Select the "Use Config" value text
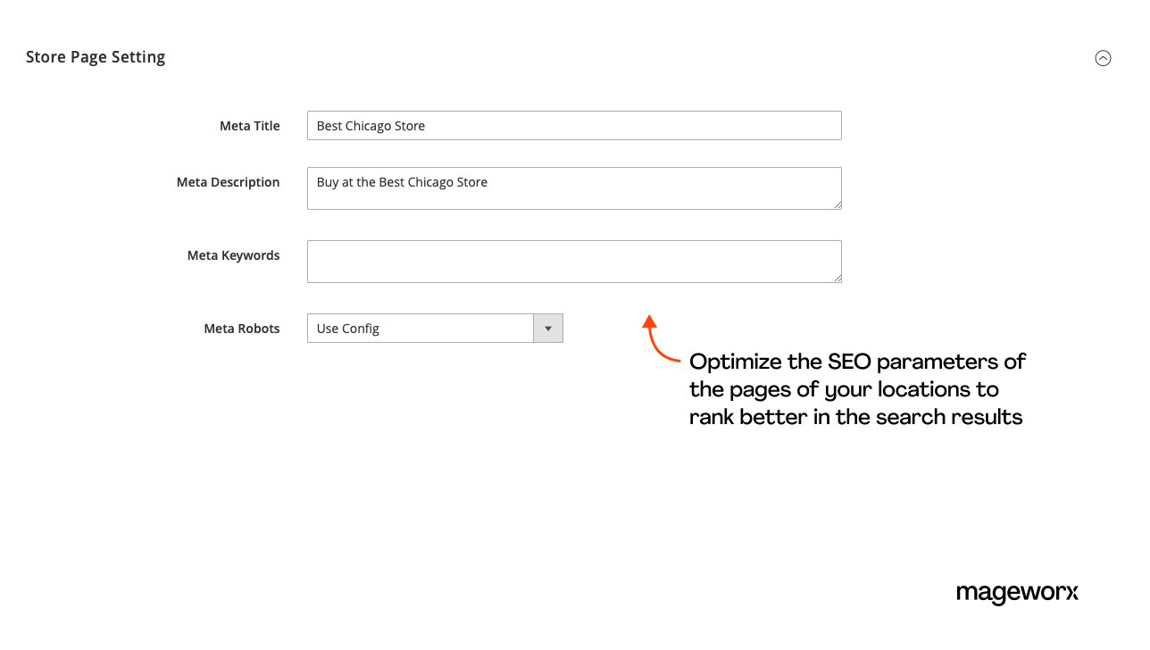Viewport: 1150px width, 650px height. coord(348,329)
